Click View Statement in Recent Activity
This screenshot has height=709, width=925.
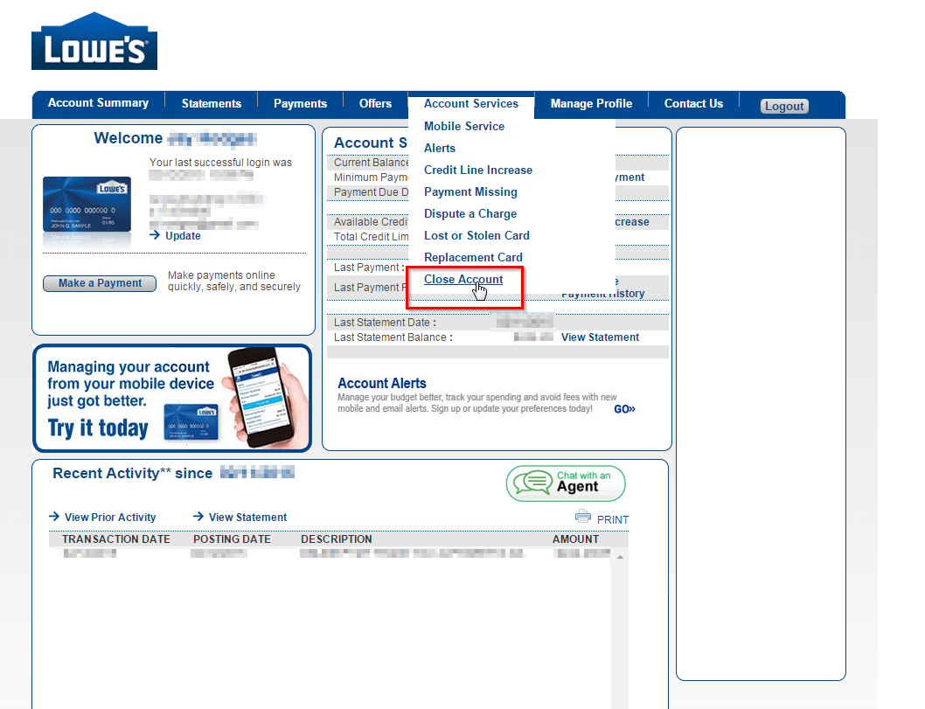click(240, 517)
